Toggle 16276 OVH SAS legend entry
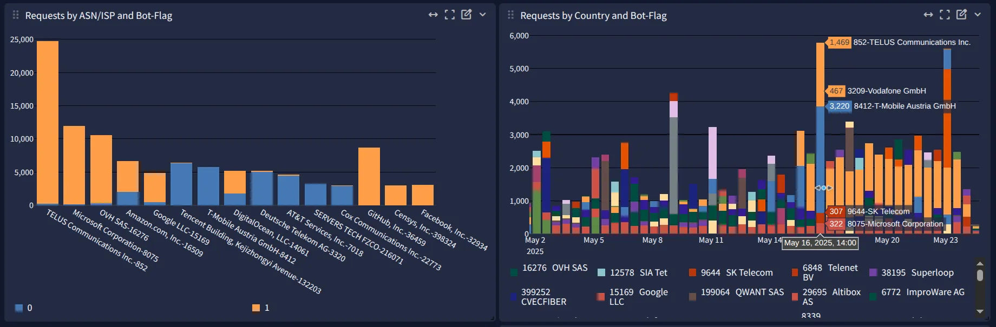 554,268
